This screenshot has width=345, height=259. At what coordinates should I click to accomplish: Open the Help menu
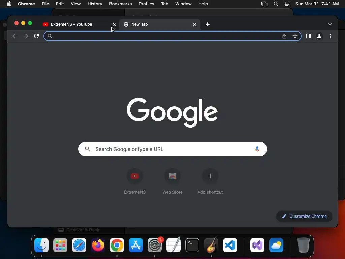point(203,4)
